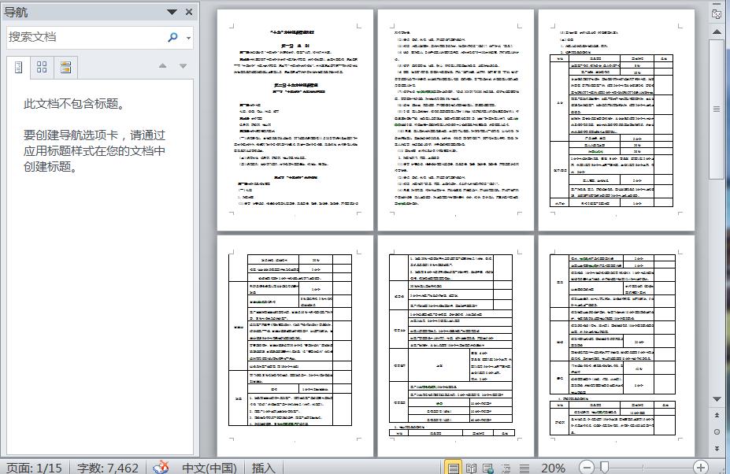Select Print Layout view button
This screenshot has width=730, height=474.
pyautogui.click(x=453, y=468)
